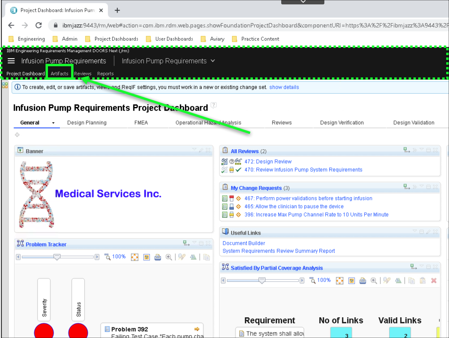The height and width of the screenshot is (338, 449).
Task: Open the All Reviews widget menu arrow
Action: tap(421, 150)
